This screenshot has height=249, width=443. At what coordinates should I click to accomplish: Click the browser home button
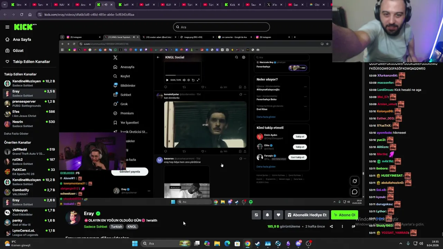click(30, 15)
